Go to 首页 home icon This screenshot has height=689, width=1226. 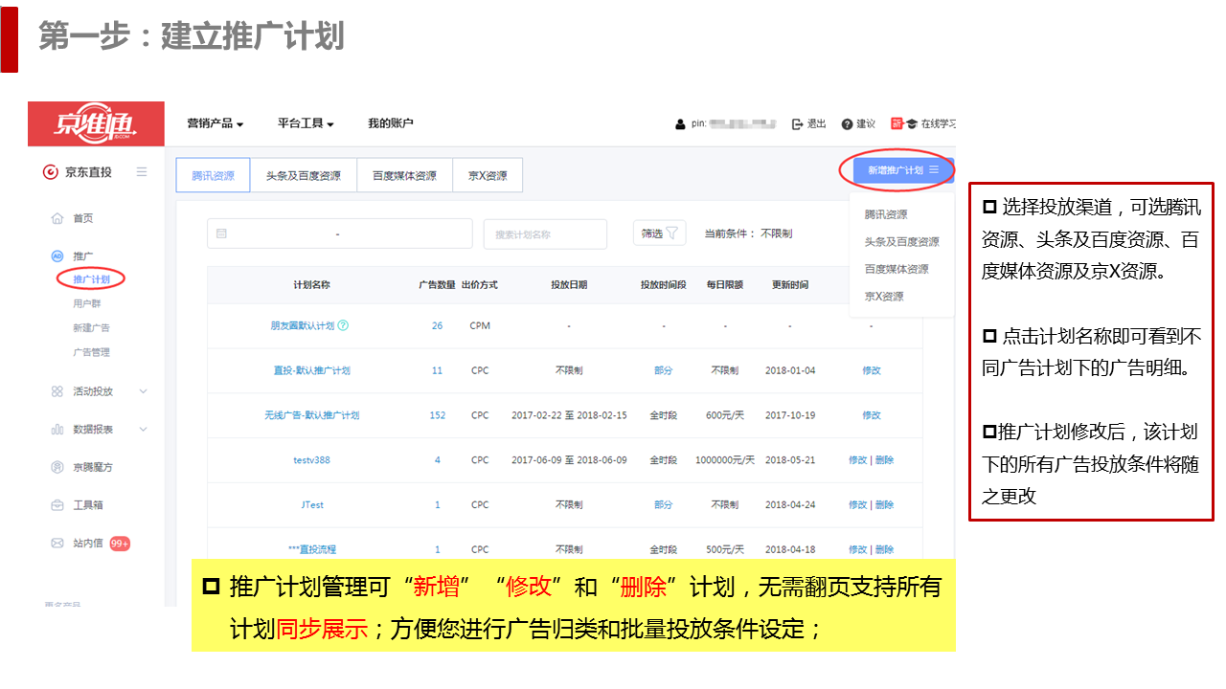[x=57, y=218]
